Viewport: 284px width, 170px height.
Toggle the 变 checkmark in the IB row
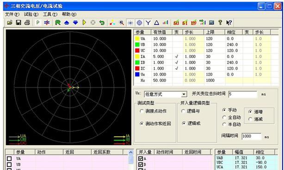(177, 63)
